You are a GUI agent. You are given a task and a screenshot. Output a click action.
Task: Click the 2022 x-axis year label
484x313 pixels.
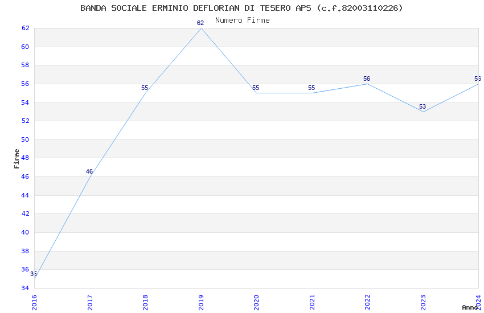tap(368, 302)
